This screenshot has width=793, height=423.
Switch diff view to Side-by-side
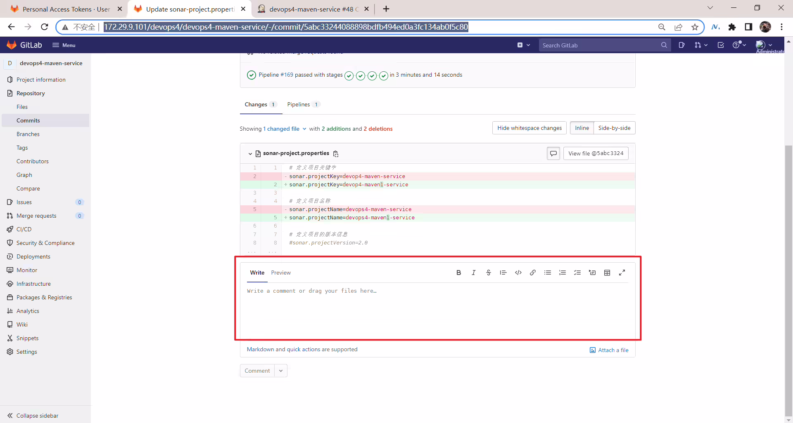tap(614, 128)
